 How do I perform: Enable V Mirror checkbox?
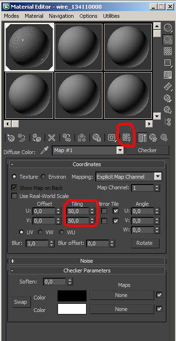click(x=104, y=221)
